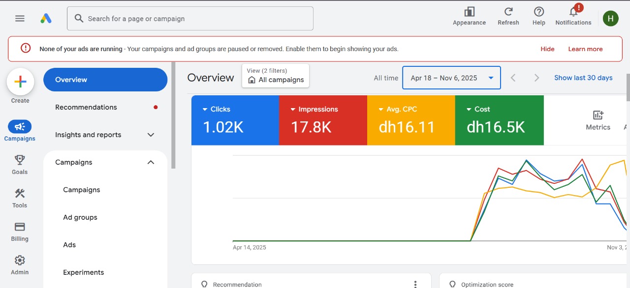Select the Campaigns icon in the left rail

coord(20,127)
